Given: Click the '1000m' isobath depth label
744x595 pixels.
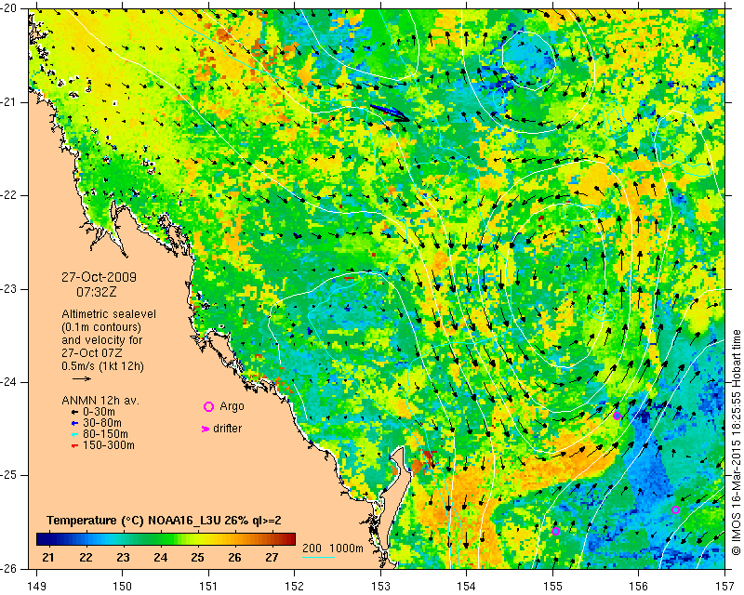Looking at the screenshot, I should tap(346, 548).
